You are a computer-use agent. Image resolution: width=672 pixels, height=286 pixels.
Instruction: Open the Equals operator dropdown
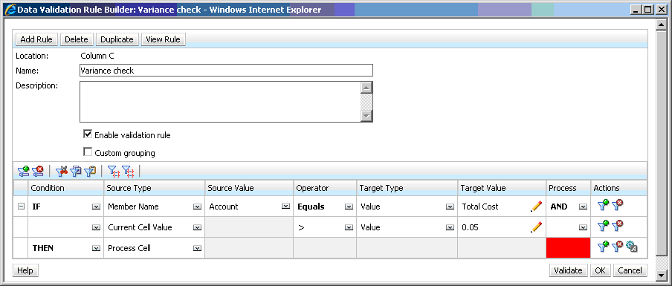click(x=349, y=207)
